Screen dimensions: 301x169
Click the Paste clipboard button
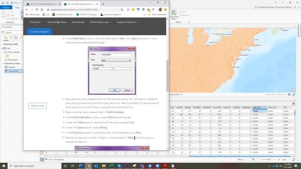pyautogui.click(x=3, y=15)
